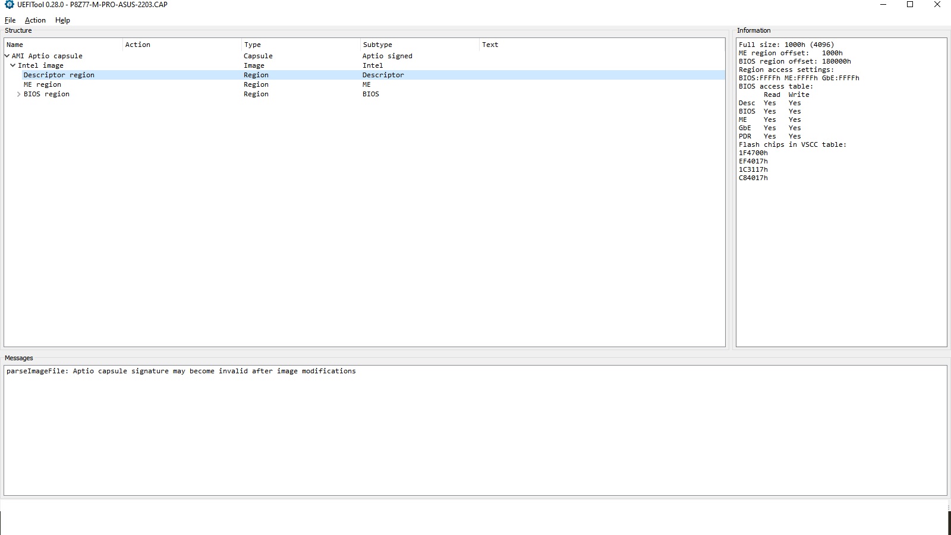Maximize the UEFITool window

pyautogui.click(x=910, y=5)
